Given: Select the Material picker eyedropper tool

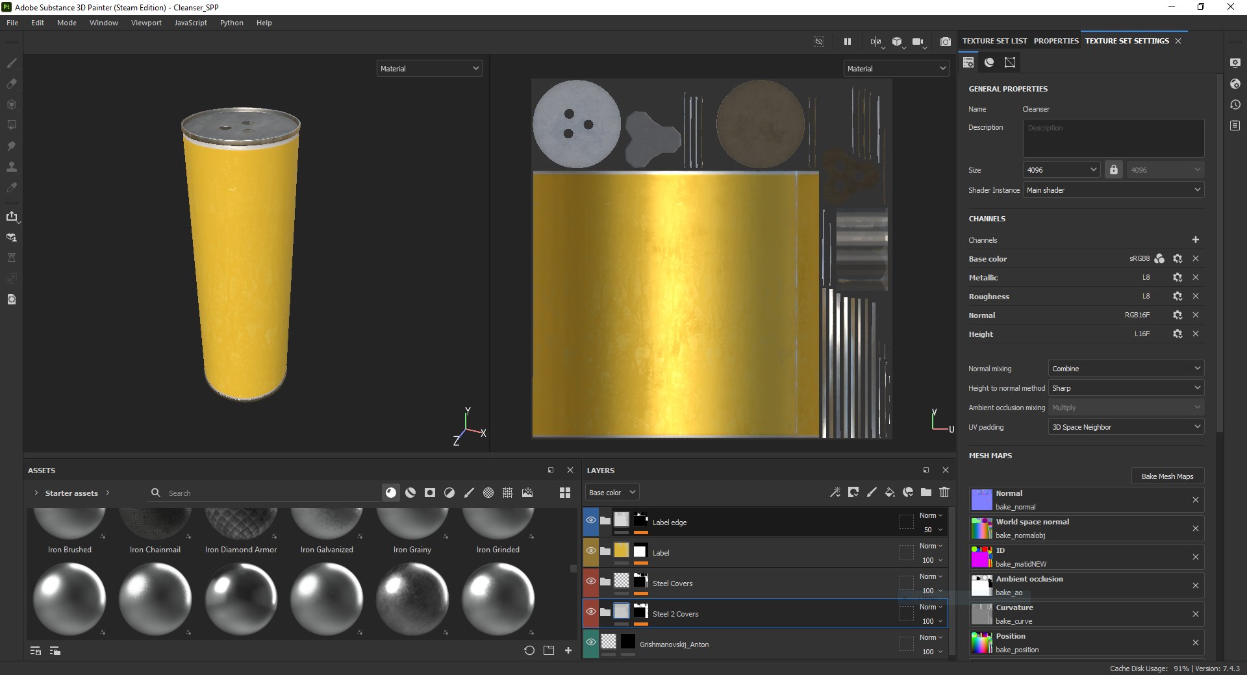Looking at the screenshot, I should point(11,188).
